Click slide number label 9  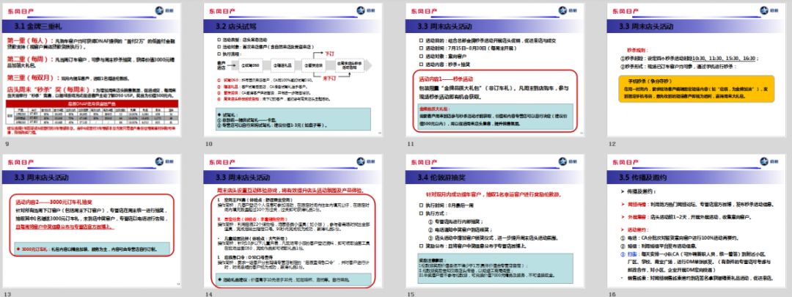7,144
